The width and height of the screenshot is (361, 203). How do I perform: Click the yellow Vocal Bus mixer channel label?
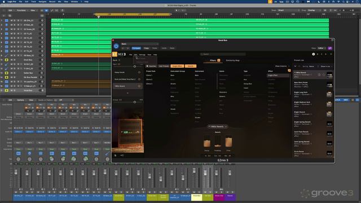pos(197,197)
